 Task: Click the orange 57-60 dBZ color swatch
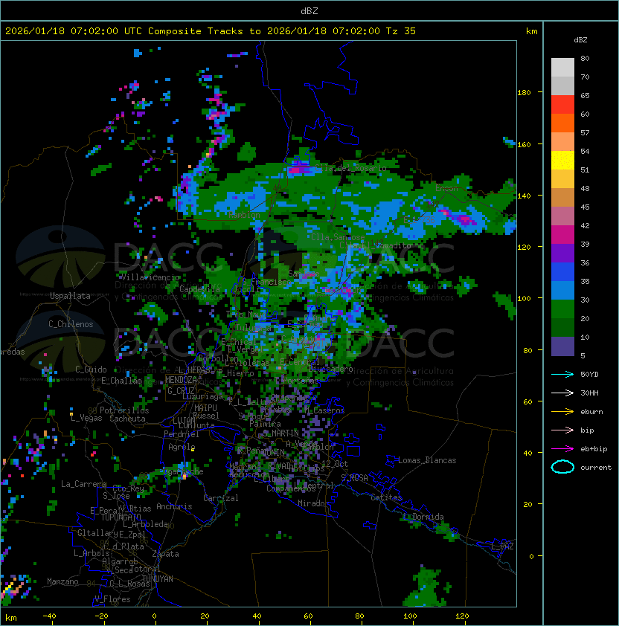[x=562, y=123]
